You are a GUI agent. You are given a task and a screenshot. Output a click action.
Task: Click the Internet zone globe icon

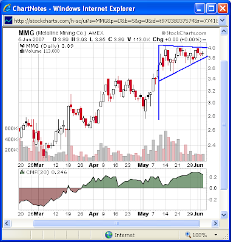(109, 235)
